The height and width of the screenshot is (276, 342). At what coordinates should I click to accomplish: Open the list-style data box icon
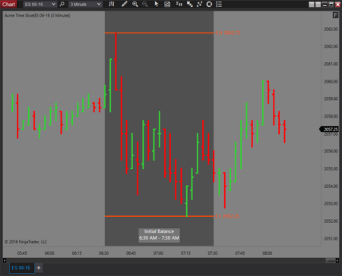[219, 4]
